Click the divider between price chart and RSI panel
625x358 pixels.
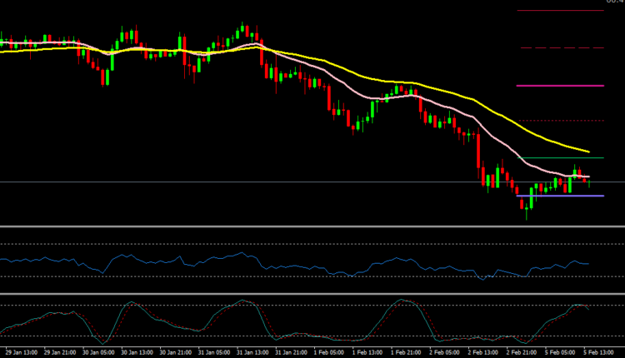point(312,226)
